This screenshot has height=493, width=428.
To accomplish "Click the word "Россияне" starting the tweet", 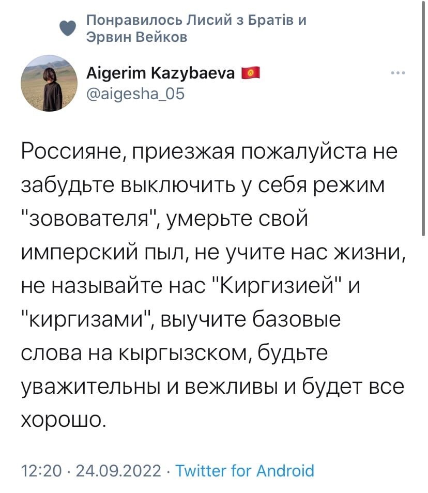I will click(x=71, y=152).
